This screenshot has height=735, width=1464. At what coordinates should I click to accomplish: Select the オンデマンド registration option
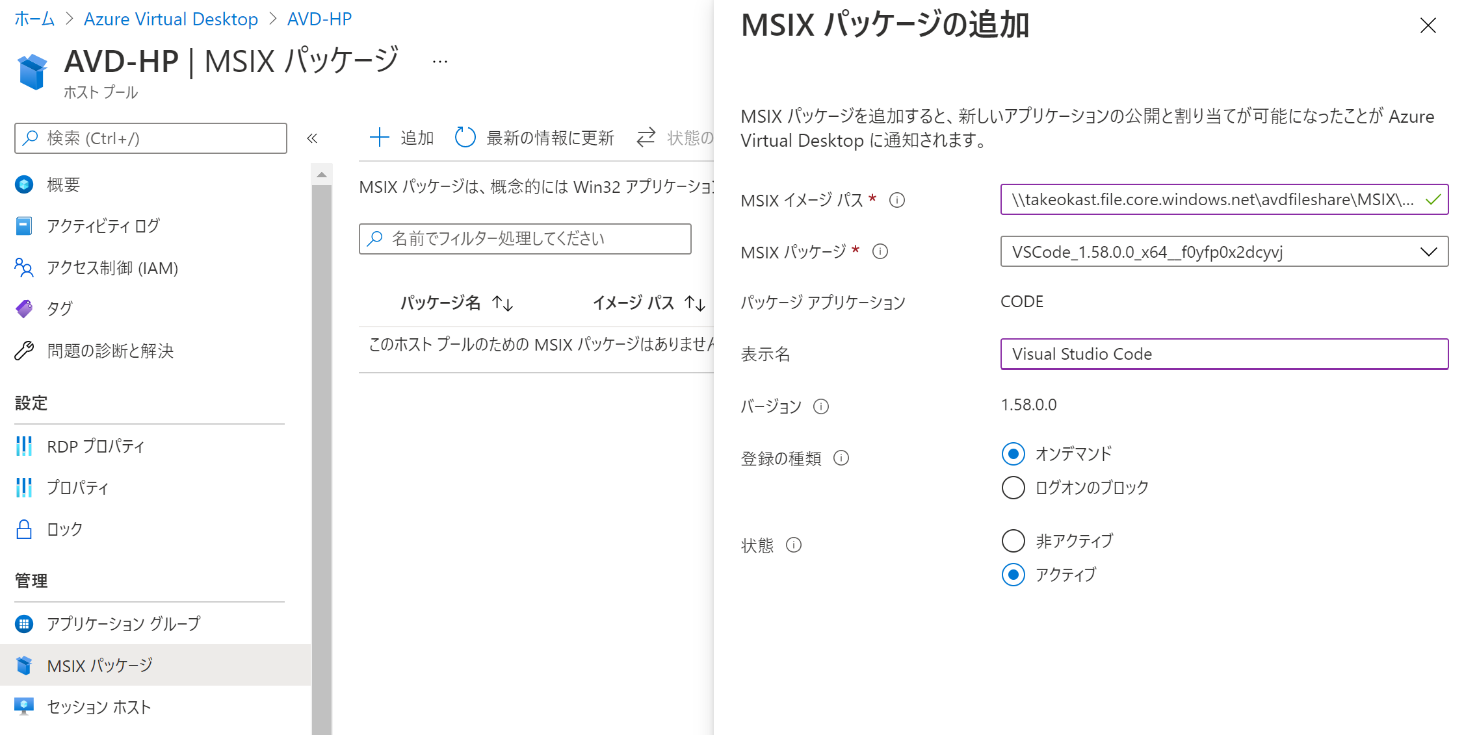(x=1012, y=454)
